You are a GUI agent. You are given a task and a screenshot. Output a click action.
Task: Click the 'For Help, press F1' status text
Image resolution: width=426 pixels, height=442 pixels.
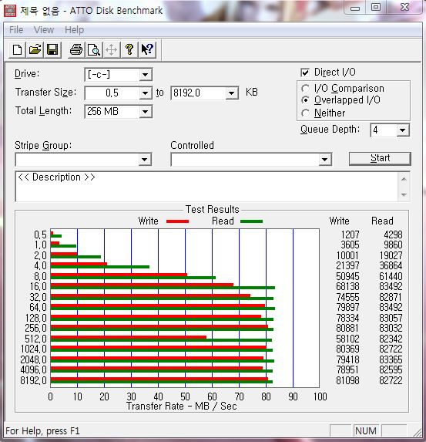pyautogui.click(x=42, y=431)
